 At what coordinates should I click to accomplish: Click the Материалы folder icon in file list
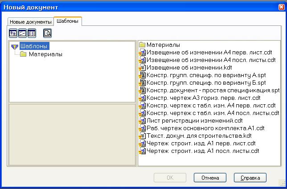[x=142, y=45]
